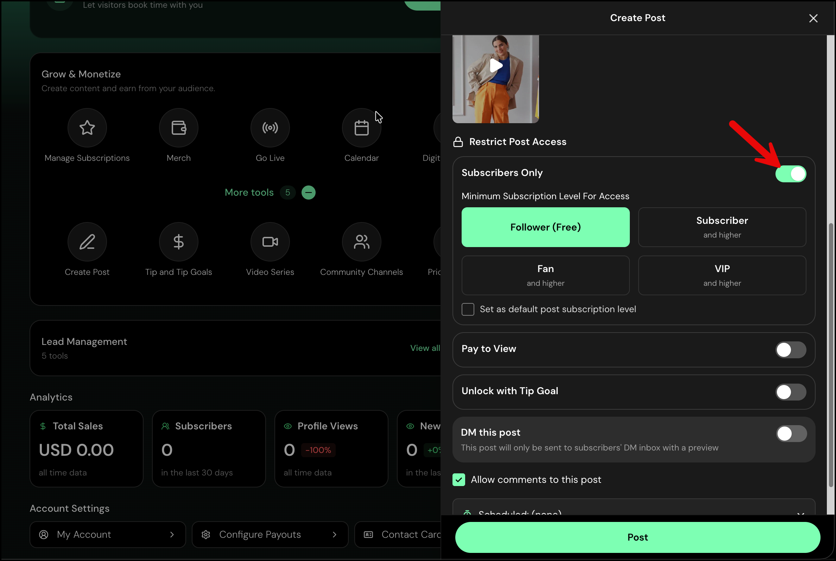Click the Create Post pencil icon

click(x=87, y=242)
